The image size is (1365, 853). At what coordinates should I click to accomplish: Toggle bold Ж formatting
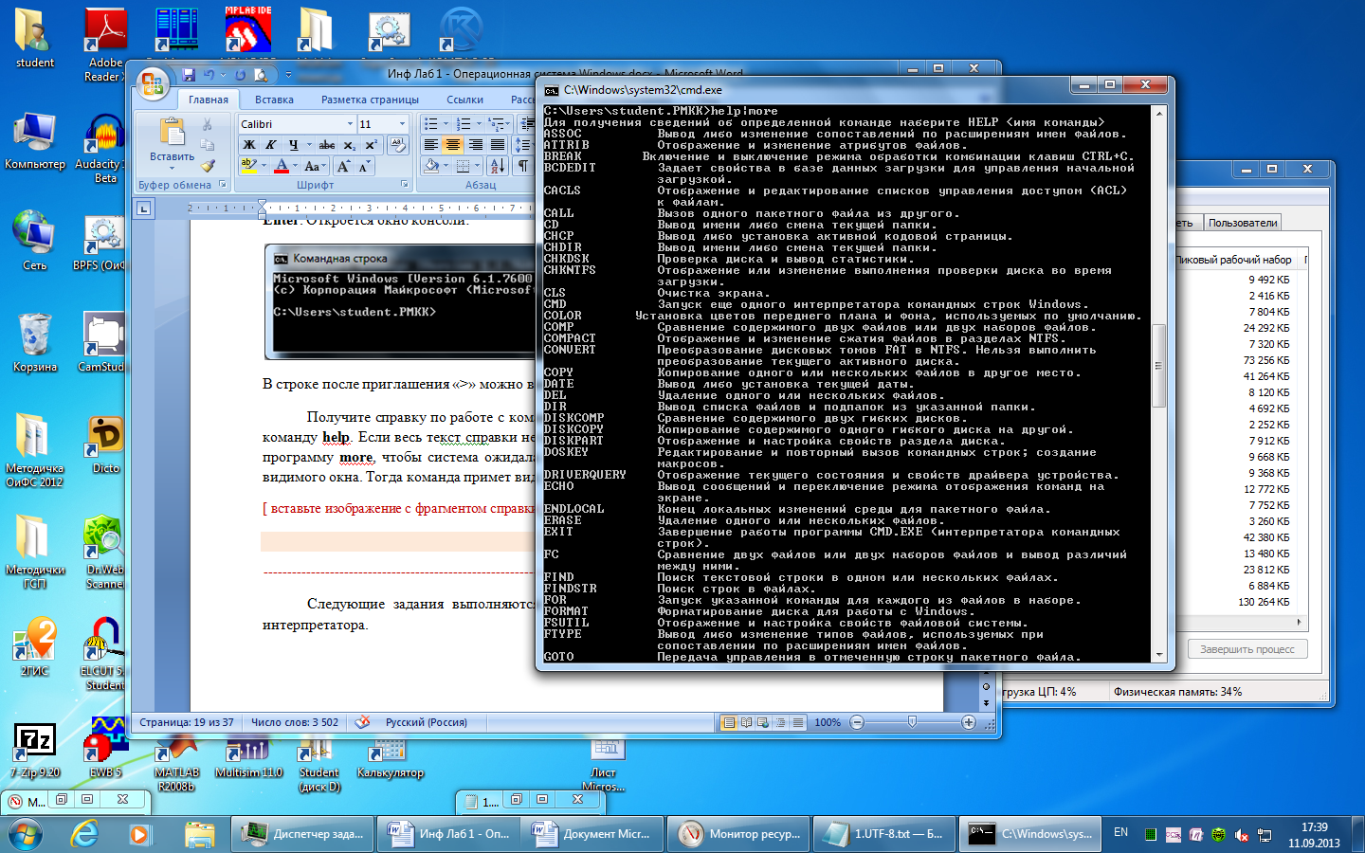point(248,145)
